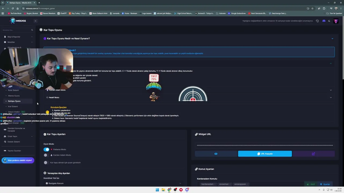Click the 'Varsayılan Atış Ayarları' heading
344x193 pixels.
click(59, 173)
